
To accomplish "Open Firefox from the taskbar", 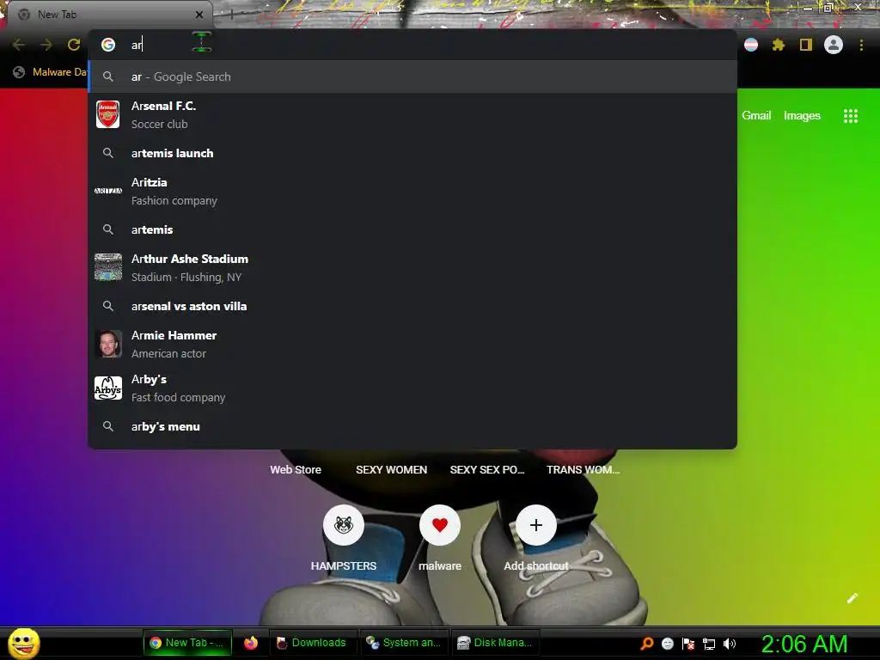I will (x=251, y=643).
